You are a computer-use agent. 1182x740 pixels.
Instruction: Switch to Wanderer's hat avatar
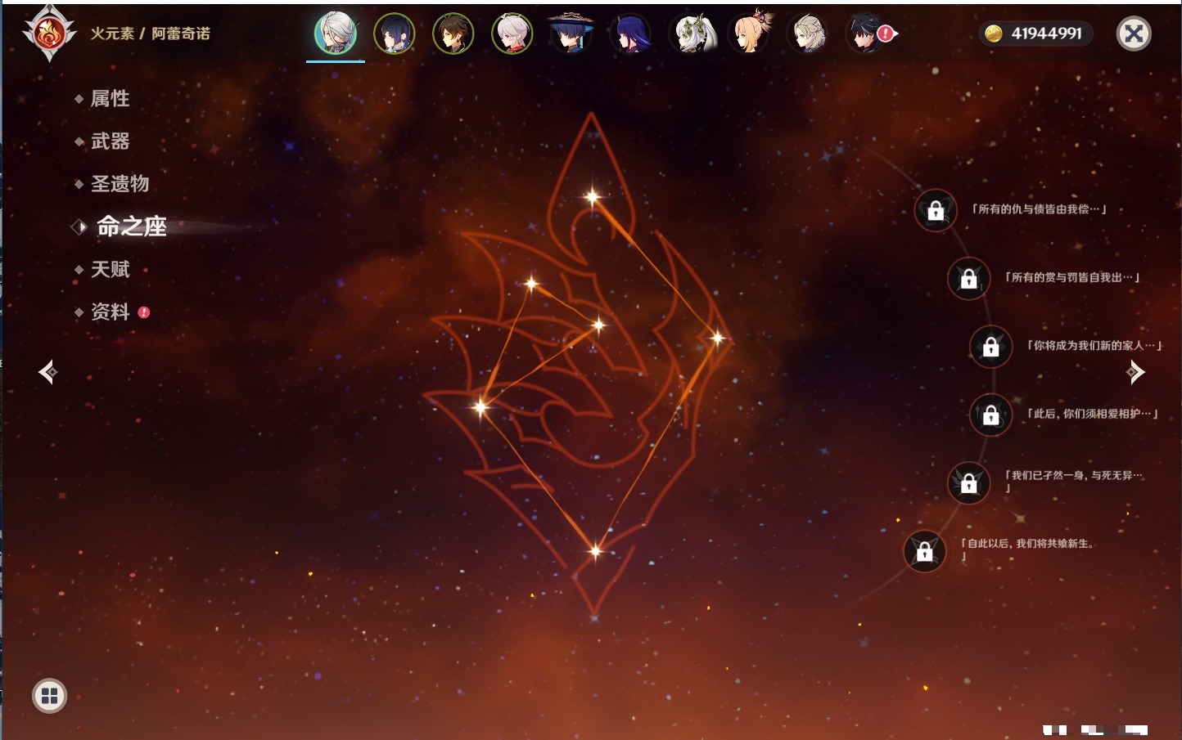click(x=571, y=34)
